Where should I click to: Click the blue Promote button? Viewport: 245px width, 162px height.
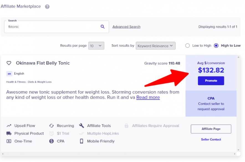211,81
